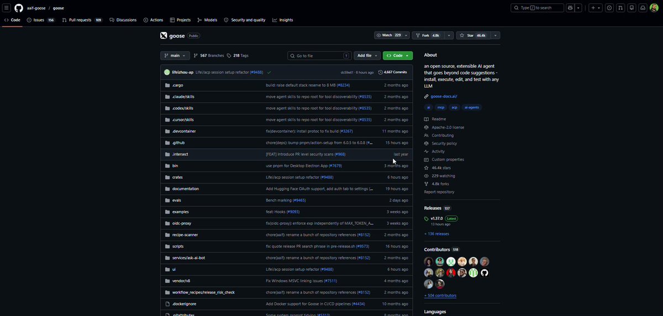Image resolution: width=663 pixels, height=316 pixels.
Task: Click the Report repository link
Action: pyautogui.click(x=439, y=192)
